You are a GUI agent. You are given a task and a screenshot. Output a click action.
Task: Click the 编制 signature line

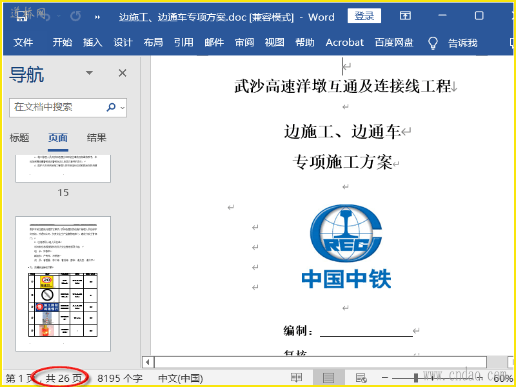pos(366,331)
